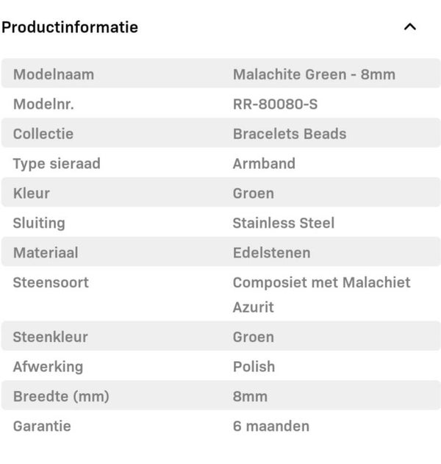
Task: Collapse the Productinformatie section chevron
Action: coord(410,27)
